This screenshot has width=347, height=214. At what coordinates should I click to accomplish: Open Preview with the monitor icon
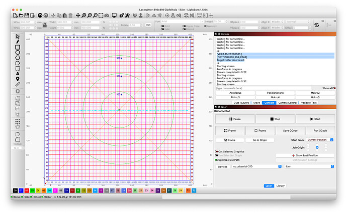click(114, 15)
